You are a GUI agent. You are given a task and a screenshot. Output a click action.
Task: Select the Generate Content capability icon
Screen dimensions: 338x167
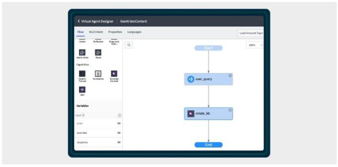pos(114,74)
